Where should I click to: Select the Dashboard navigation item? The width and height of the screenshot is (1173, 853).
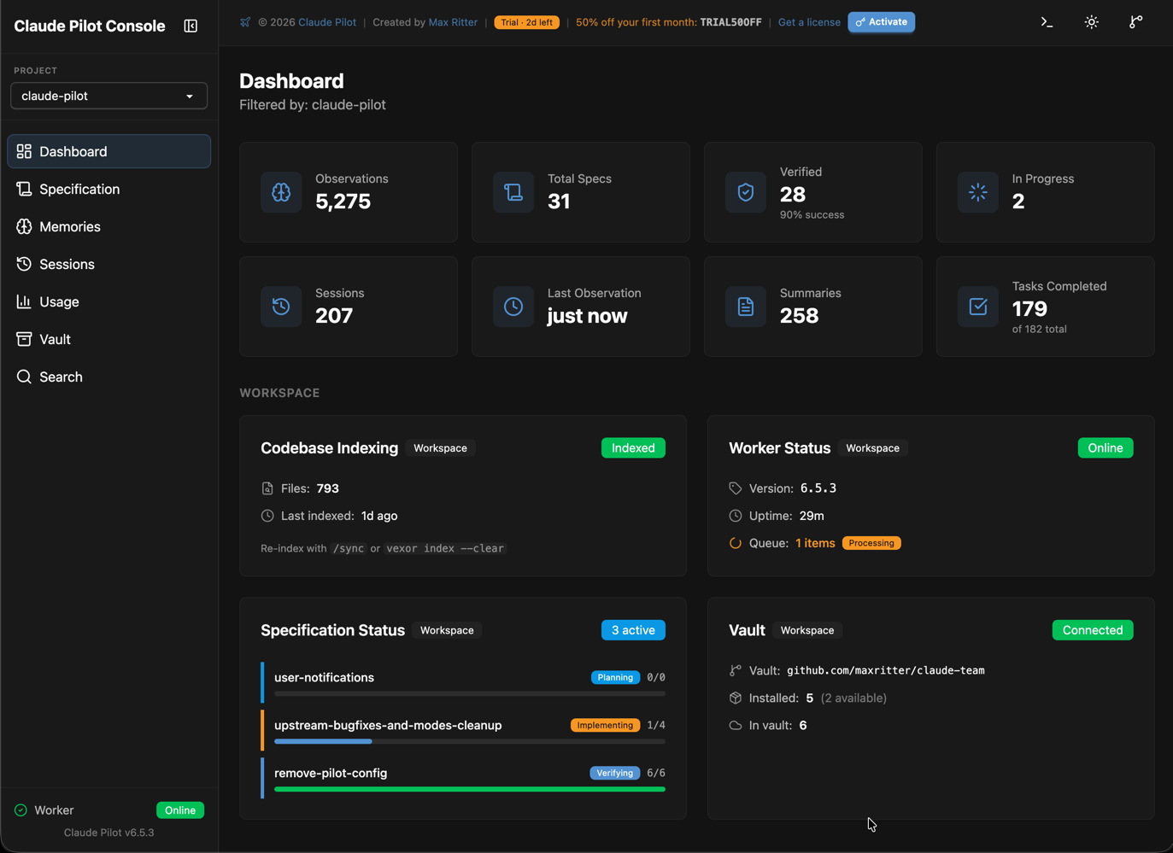pos(73,151)
